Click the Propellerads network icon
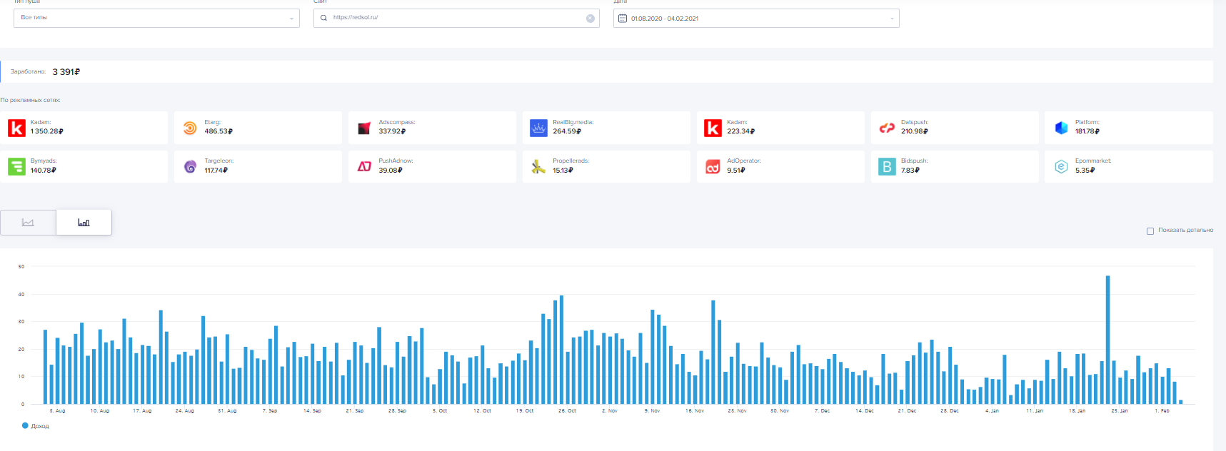This screenshot has height=451, width=1226. [538, 167]
